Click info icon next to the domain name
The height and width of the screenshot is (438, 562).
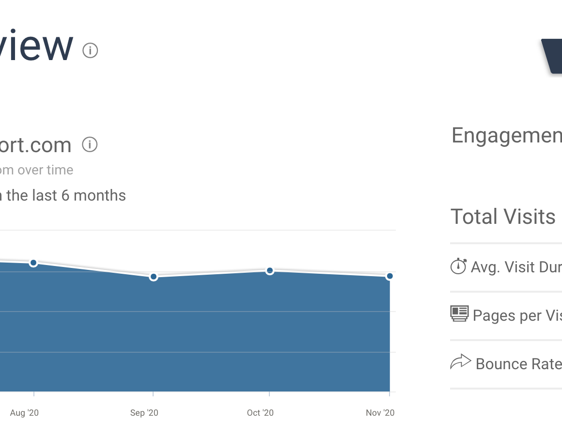(90, 144)
